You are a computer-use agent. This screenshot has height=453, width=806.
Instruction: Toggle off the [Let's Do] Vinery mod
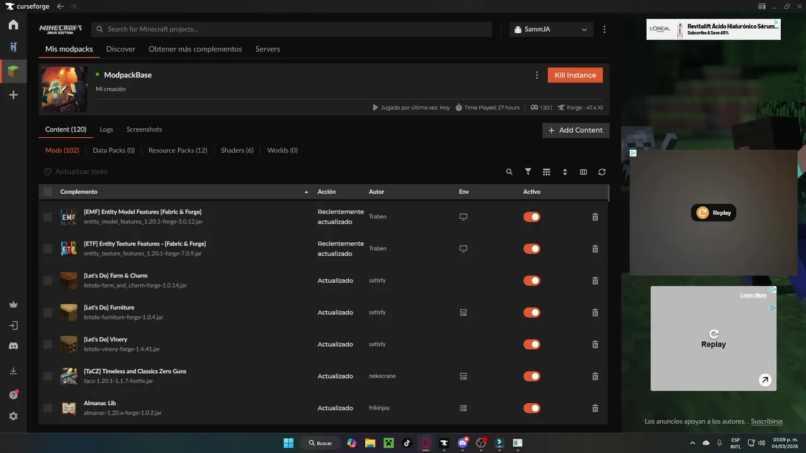pyautogui.click(x=532, y=344)
